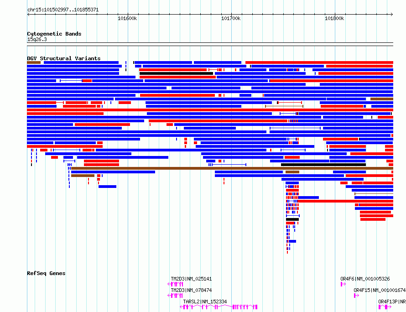Image resolution: width=406 pixels, height=312 pixels.
Task: Click the OR4F15 gene arrow glyph
Action: coord(356,296)
